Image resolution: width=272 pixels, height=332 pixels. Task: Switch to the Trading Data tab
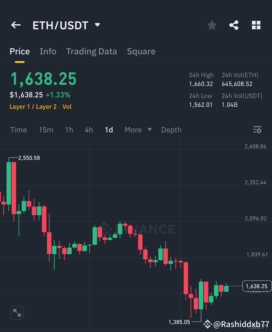92,51
